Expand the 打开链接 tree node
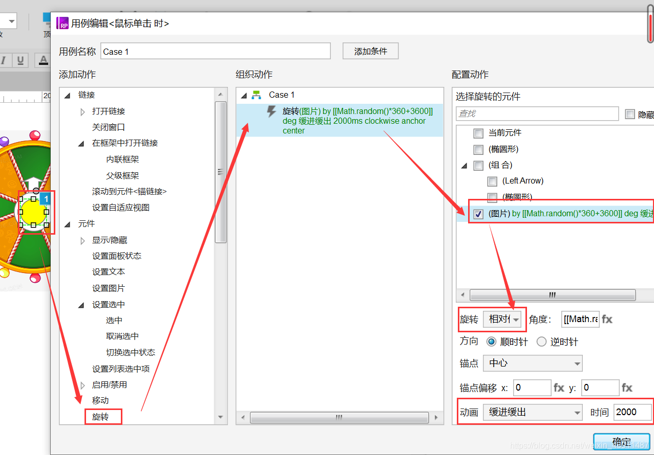654x455 pixels. pyautogui.click(x=82, y=111)
